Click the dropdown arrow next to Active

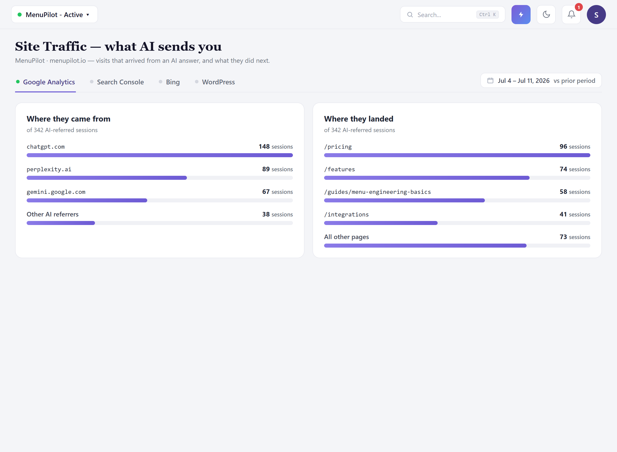coord(88,15)
